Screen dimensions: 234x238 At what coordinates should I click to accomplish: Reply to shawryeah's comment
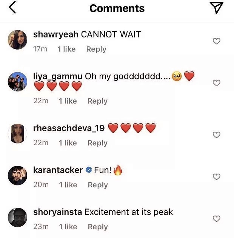click(x=96, y=49)
